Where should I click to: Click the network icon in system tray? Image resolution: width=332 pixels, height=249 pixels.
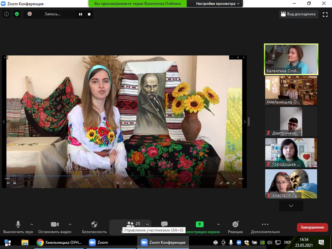[x=278, y=243]
